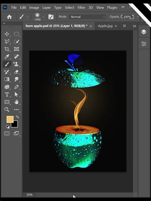Select the Brush tool in tools panel
Screen dimensions: 151x201
pyautogui.click(x=7, y=64)
